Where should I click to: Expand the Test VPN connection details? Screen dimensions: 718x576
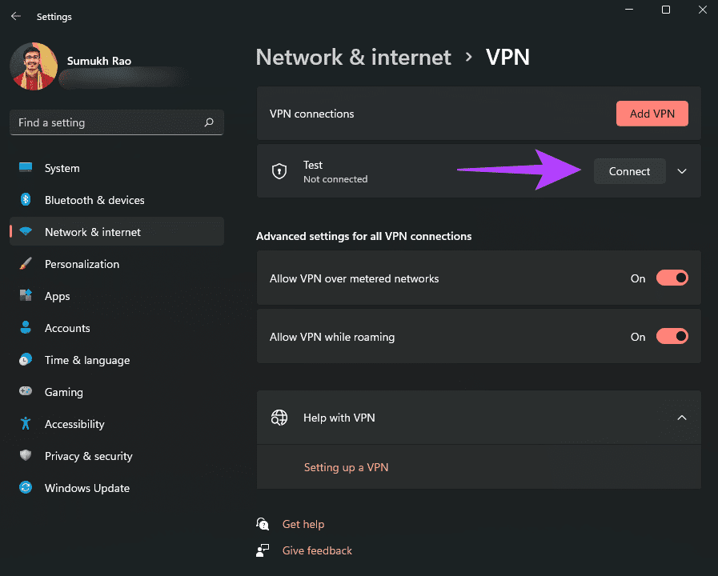point(682,171)
